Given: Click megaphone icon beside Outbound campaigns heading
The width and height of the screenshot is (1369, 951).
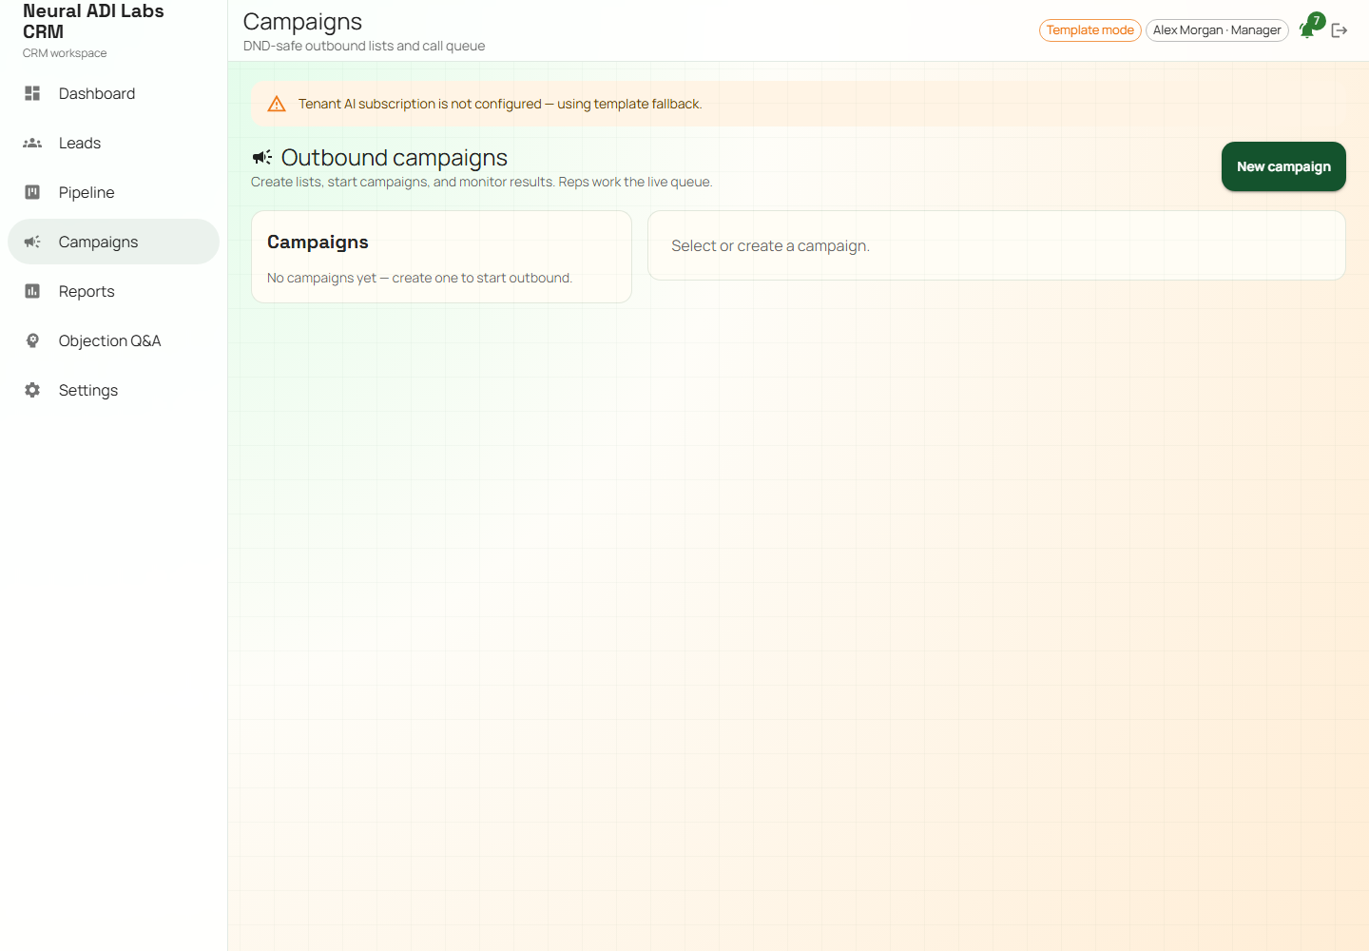Looking at the screenshot, I should tap(262, 157).
